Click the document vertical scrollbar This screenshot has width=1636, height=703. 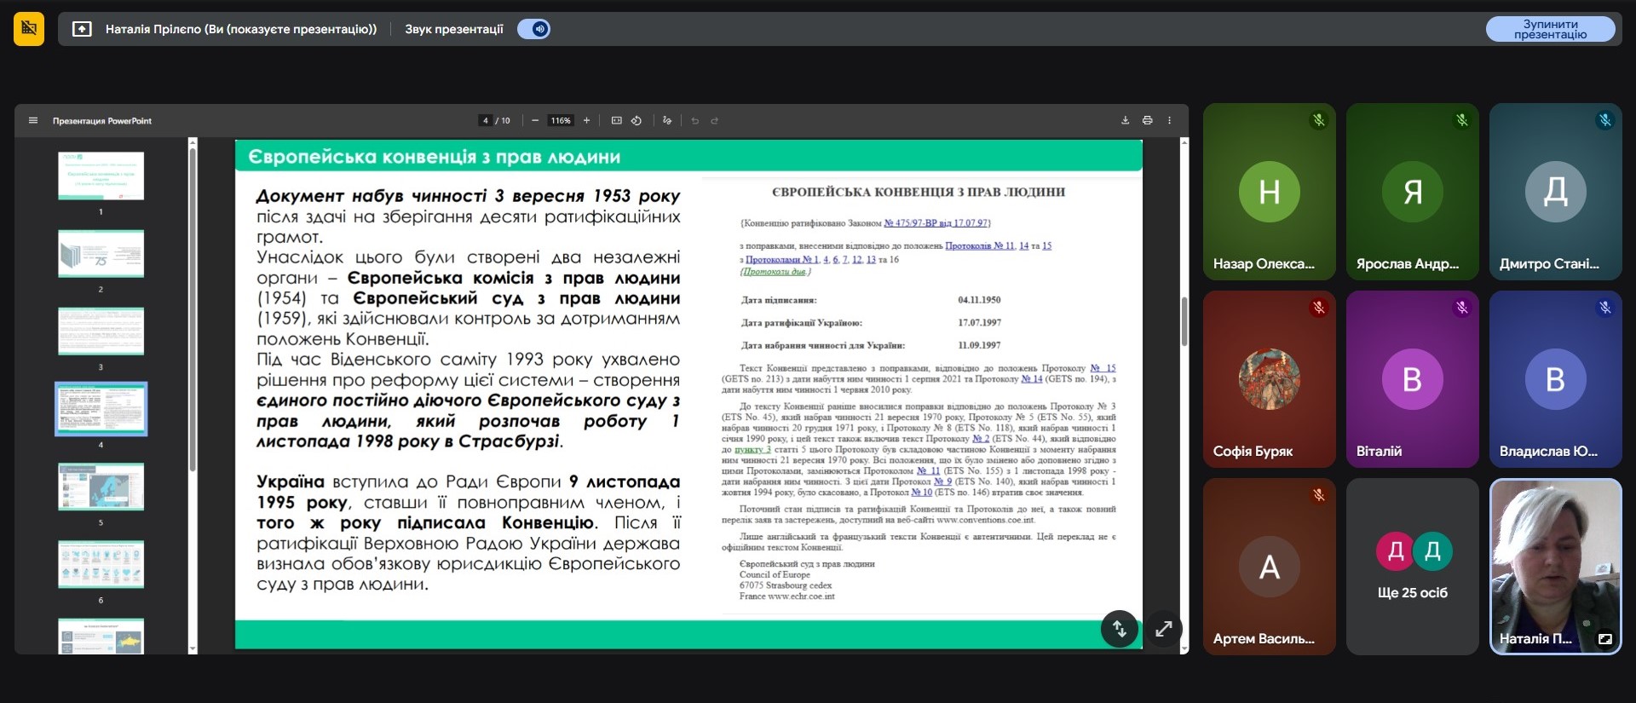1184,321
